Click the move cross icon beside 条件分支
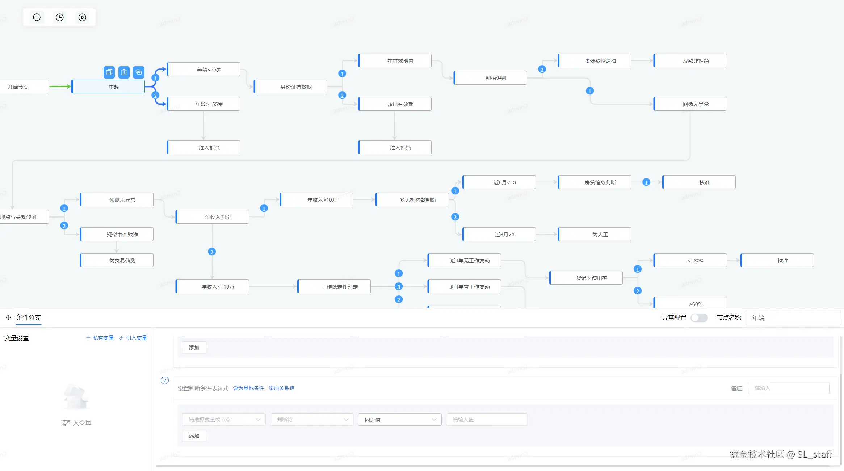 [8, 317]
